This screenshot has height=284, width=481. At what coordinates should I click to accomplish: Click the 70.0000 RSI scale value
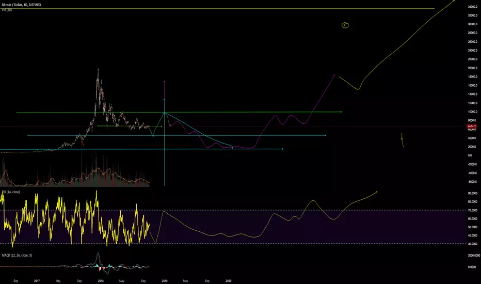[473, 211]
